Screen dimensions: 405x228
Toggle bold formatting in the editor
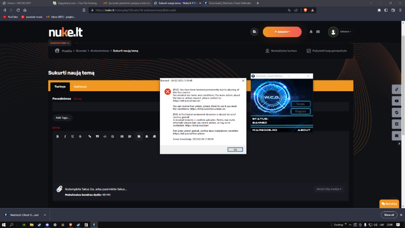58,136
